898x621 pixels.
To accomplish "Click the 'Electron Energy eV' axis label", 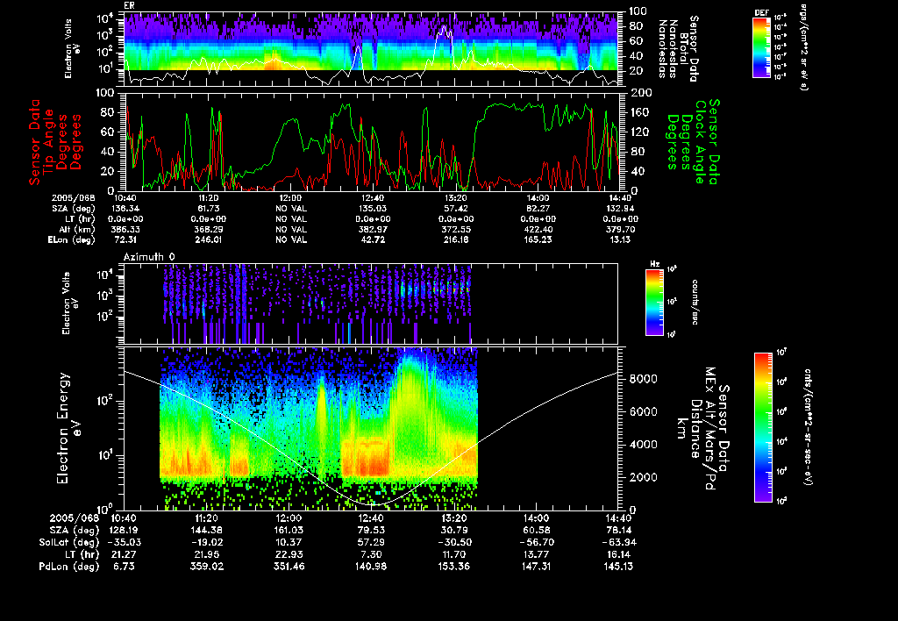I will click(68, 428).
